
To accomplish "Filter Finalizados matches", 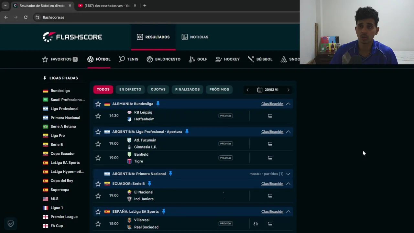I will 188,89.
